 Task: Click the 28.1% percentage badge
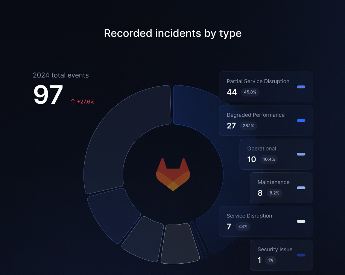click(x=248, y=126)
